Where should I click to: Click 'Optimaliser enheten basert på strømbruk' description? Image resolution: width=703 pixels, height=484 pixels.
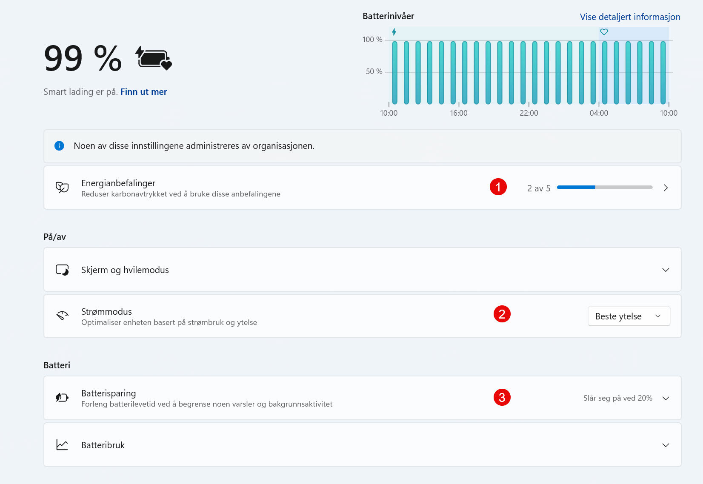pos(169,322)
